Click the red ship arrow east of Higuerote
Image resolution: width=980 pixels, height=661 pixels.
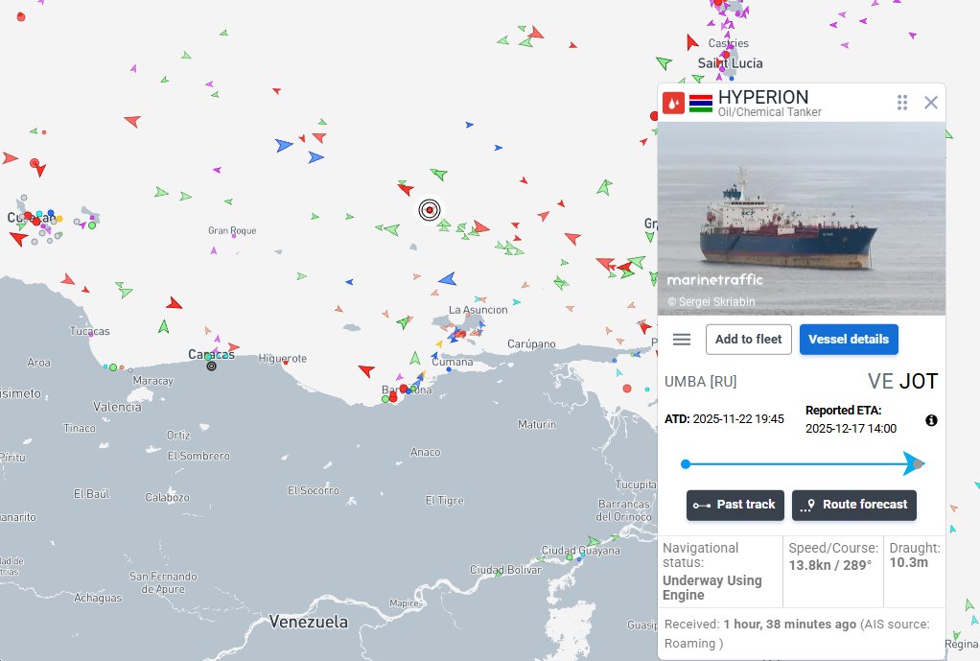366,371
